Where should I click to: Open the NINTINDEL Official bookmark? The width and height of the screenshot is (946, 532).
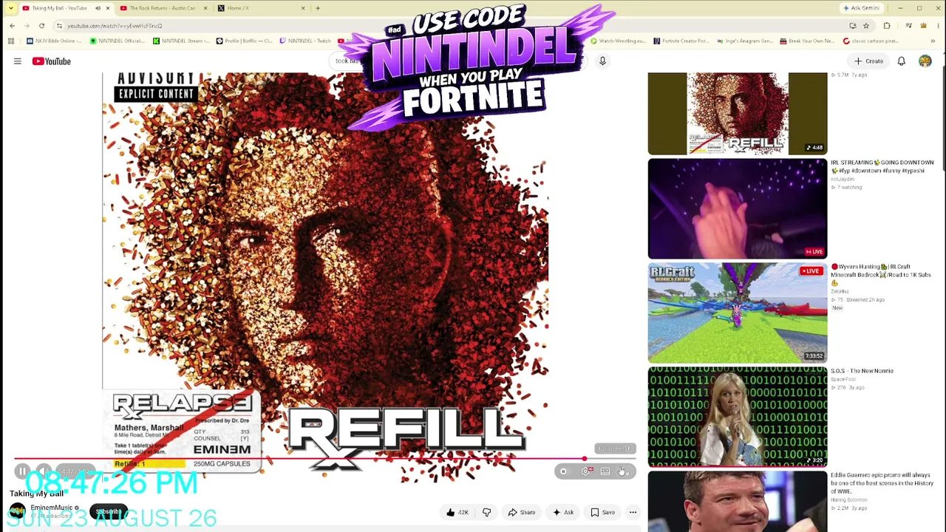click(x=118, y=41)
